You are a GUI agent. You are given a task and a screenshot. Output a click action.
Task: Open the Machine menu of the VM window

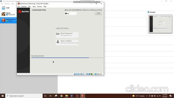[x=24, y=7]
